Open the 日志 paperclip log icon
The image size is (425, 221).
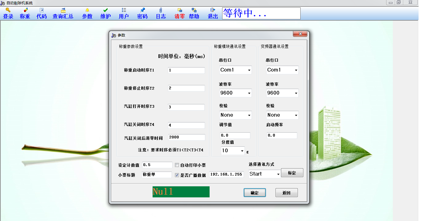[161, 10]
